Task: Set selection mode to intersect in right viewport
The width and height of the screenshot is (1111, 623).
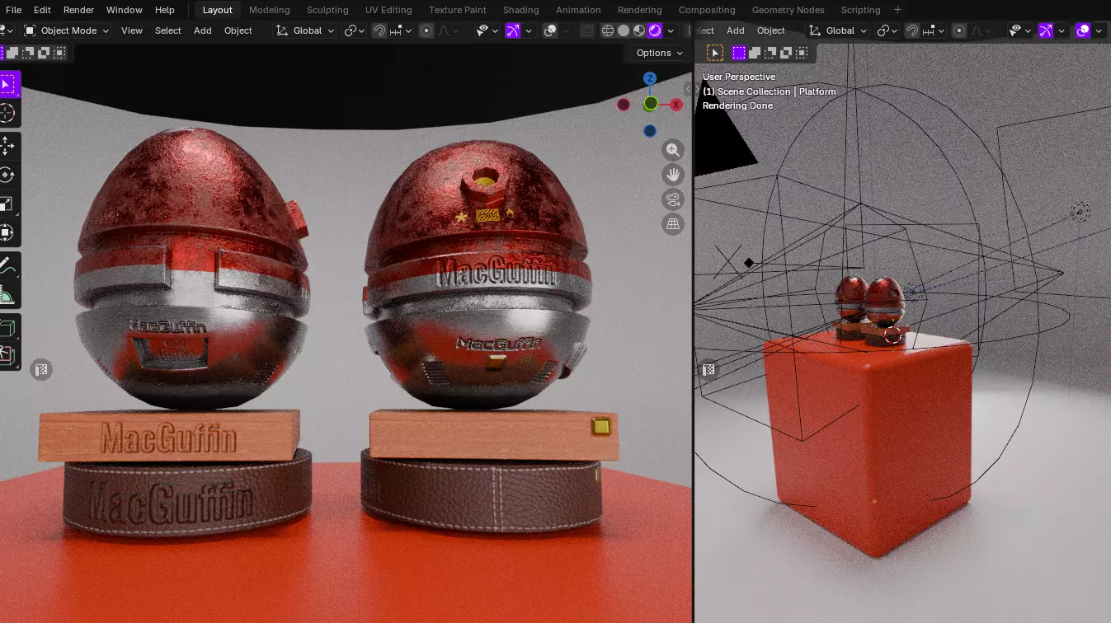Action: [x=802, y=53]
